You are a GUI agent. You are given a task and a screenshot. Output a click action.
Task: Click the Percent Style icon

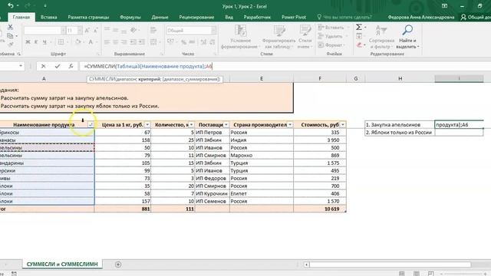coord(183,42)
